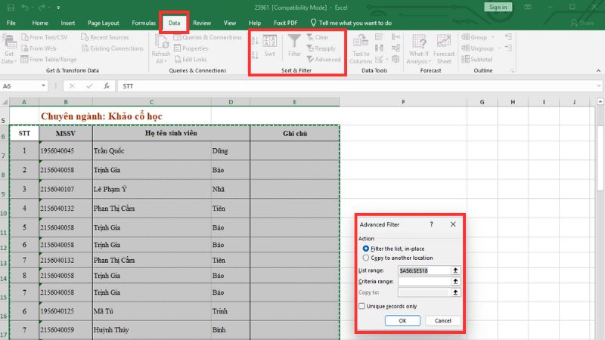605x340 pixels.
Task: Click OK in Advanced Filter dialog
Action: pyautogui.click(x=402, y=320)
